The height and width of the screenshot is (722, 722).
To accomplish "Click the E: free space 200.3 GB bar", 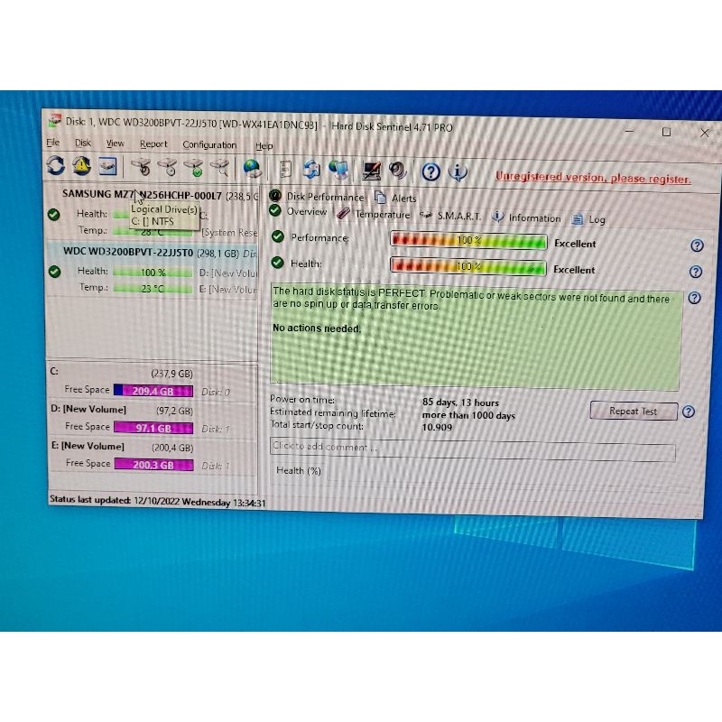I will pyautogui.click(x=153, y=465).
